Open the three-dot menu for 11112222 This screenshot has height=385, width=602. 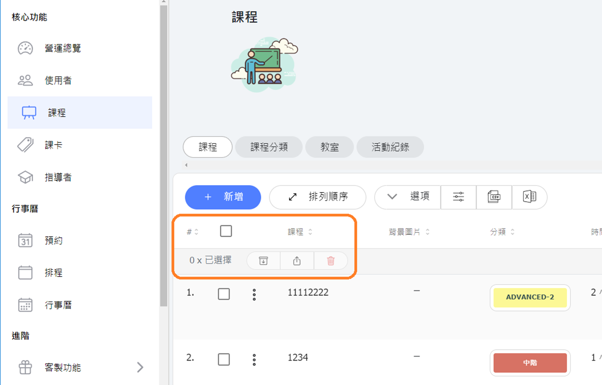pyautogui.click(x=254, y=294)
